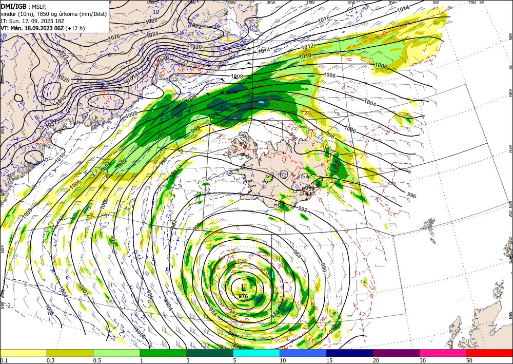Click the 1016 isobar label

click(324, 20)
